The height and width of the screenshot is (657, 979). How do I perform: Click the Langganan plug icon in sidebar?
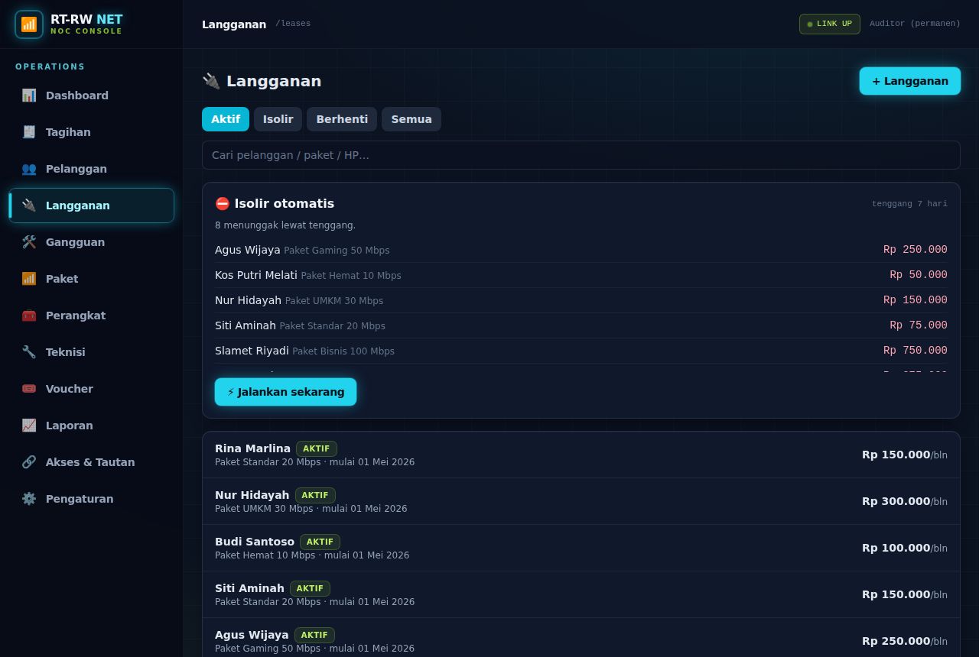point(29,206)
